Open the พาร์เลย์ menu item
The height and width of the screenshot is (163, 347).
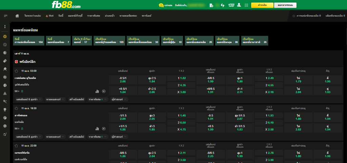click(146, 16)
